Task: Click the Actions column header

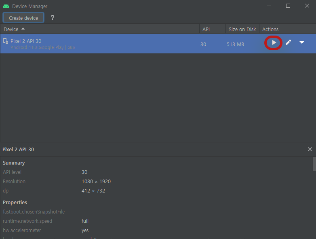Action: tap(288, 29)
